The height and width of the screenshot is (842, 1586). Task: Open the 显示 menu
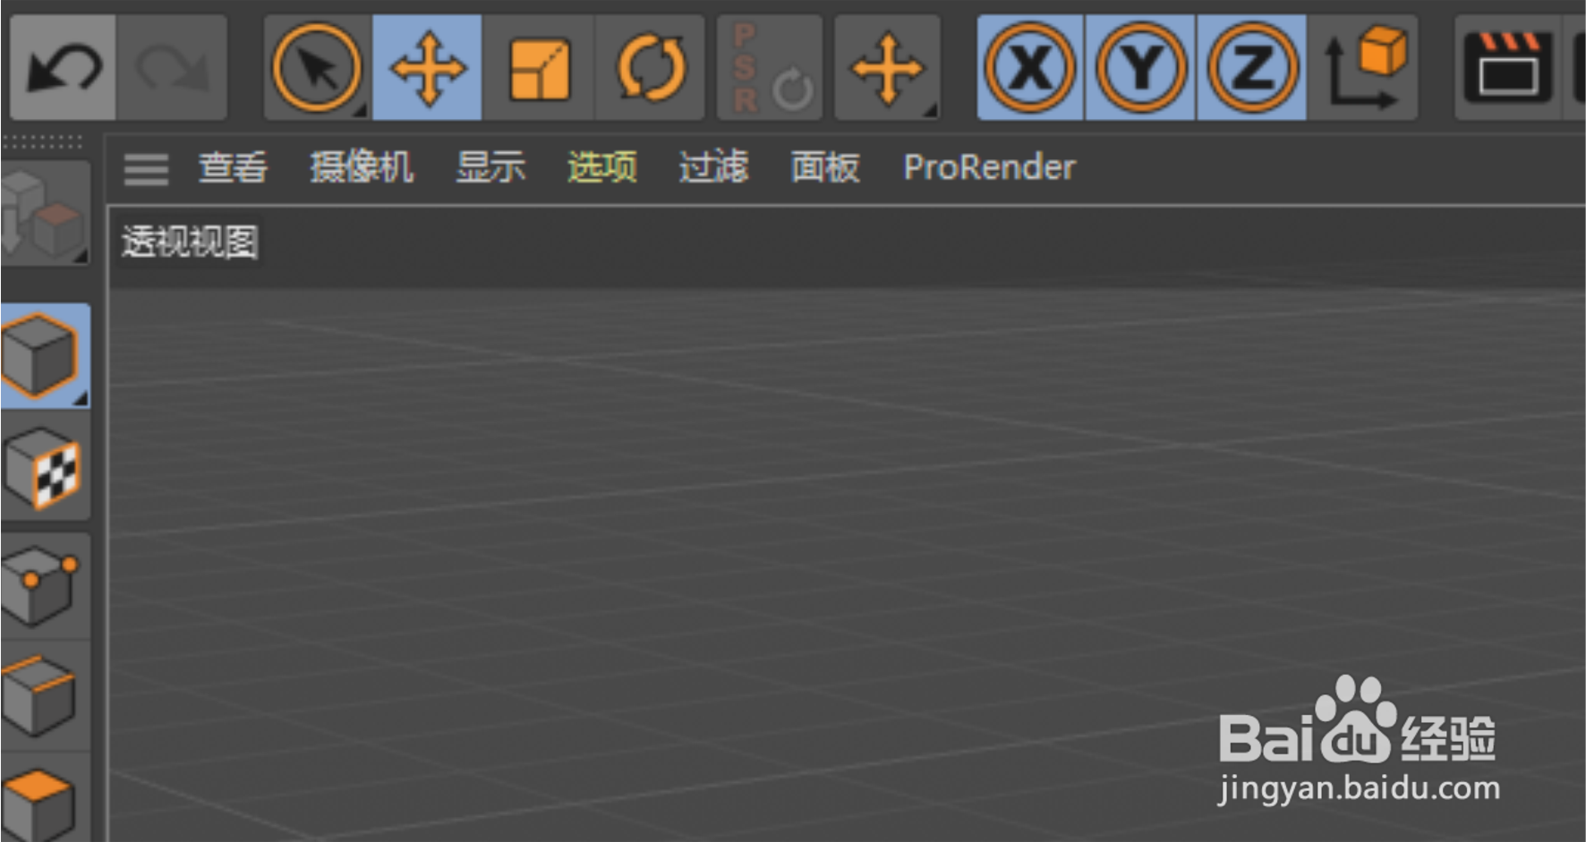pyautogui.click(x=490, y=167)
